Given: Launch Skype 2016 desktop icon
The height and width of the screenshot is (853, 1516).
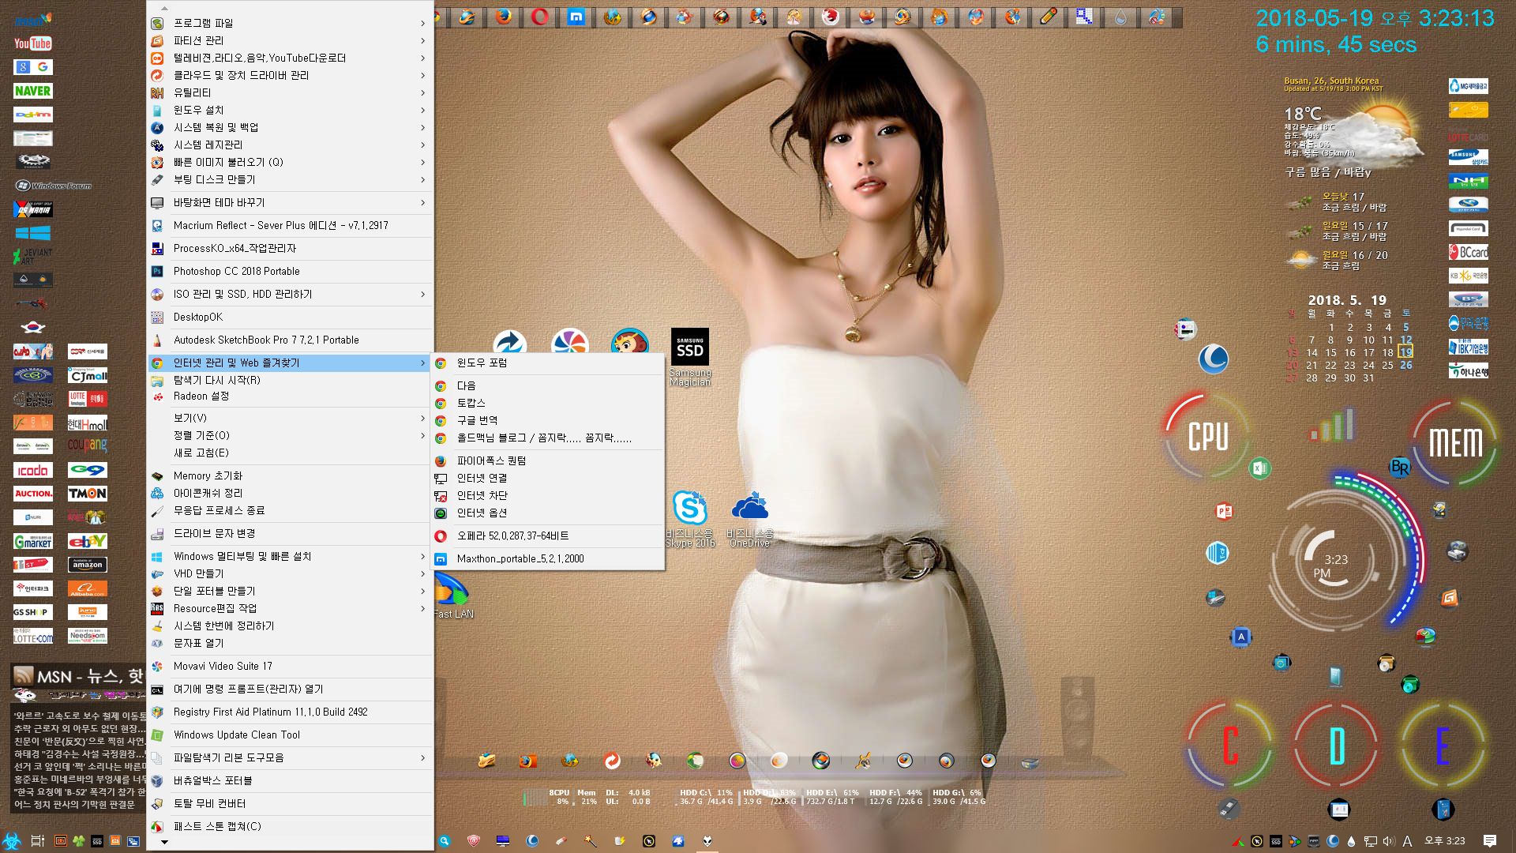Looking at the screenshot, I should click(690, 518).
